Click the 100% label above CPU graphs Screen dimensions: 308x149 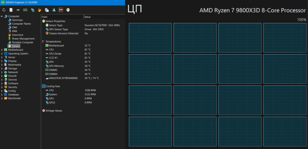[301, 20]
